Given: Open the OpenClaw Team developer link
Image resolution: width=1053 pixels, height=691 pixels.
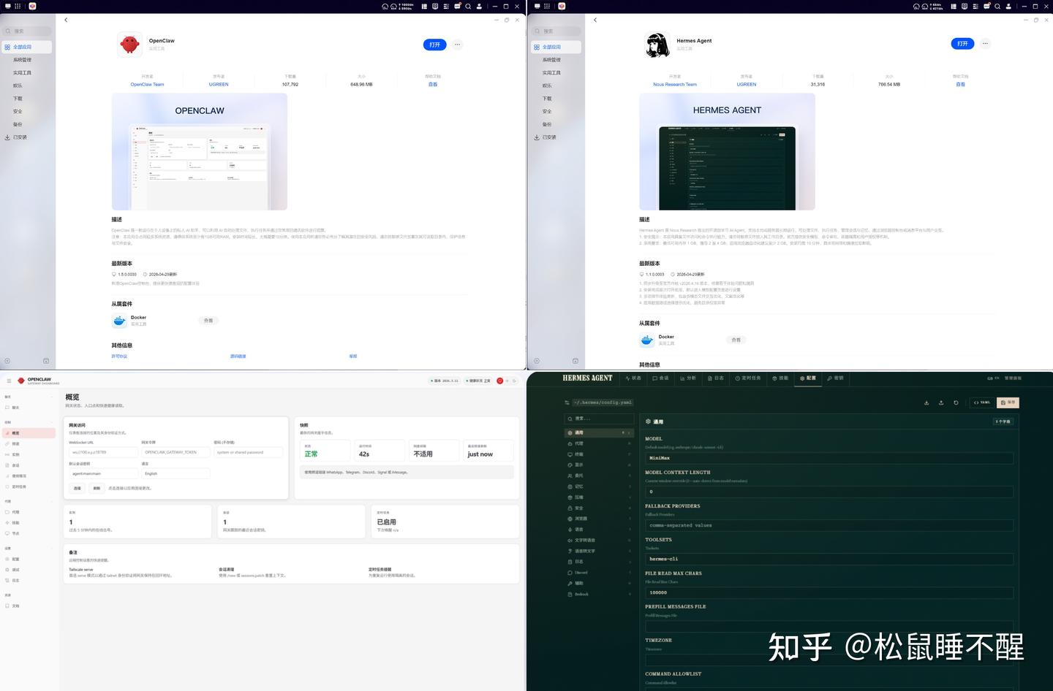Looking at the screenshot, I should tap(147, 85).
